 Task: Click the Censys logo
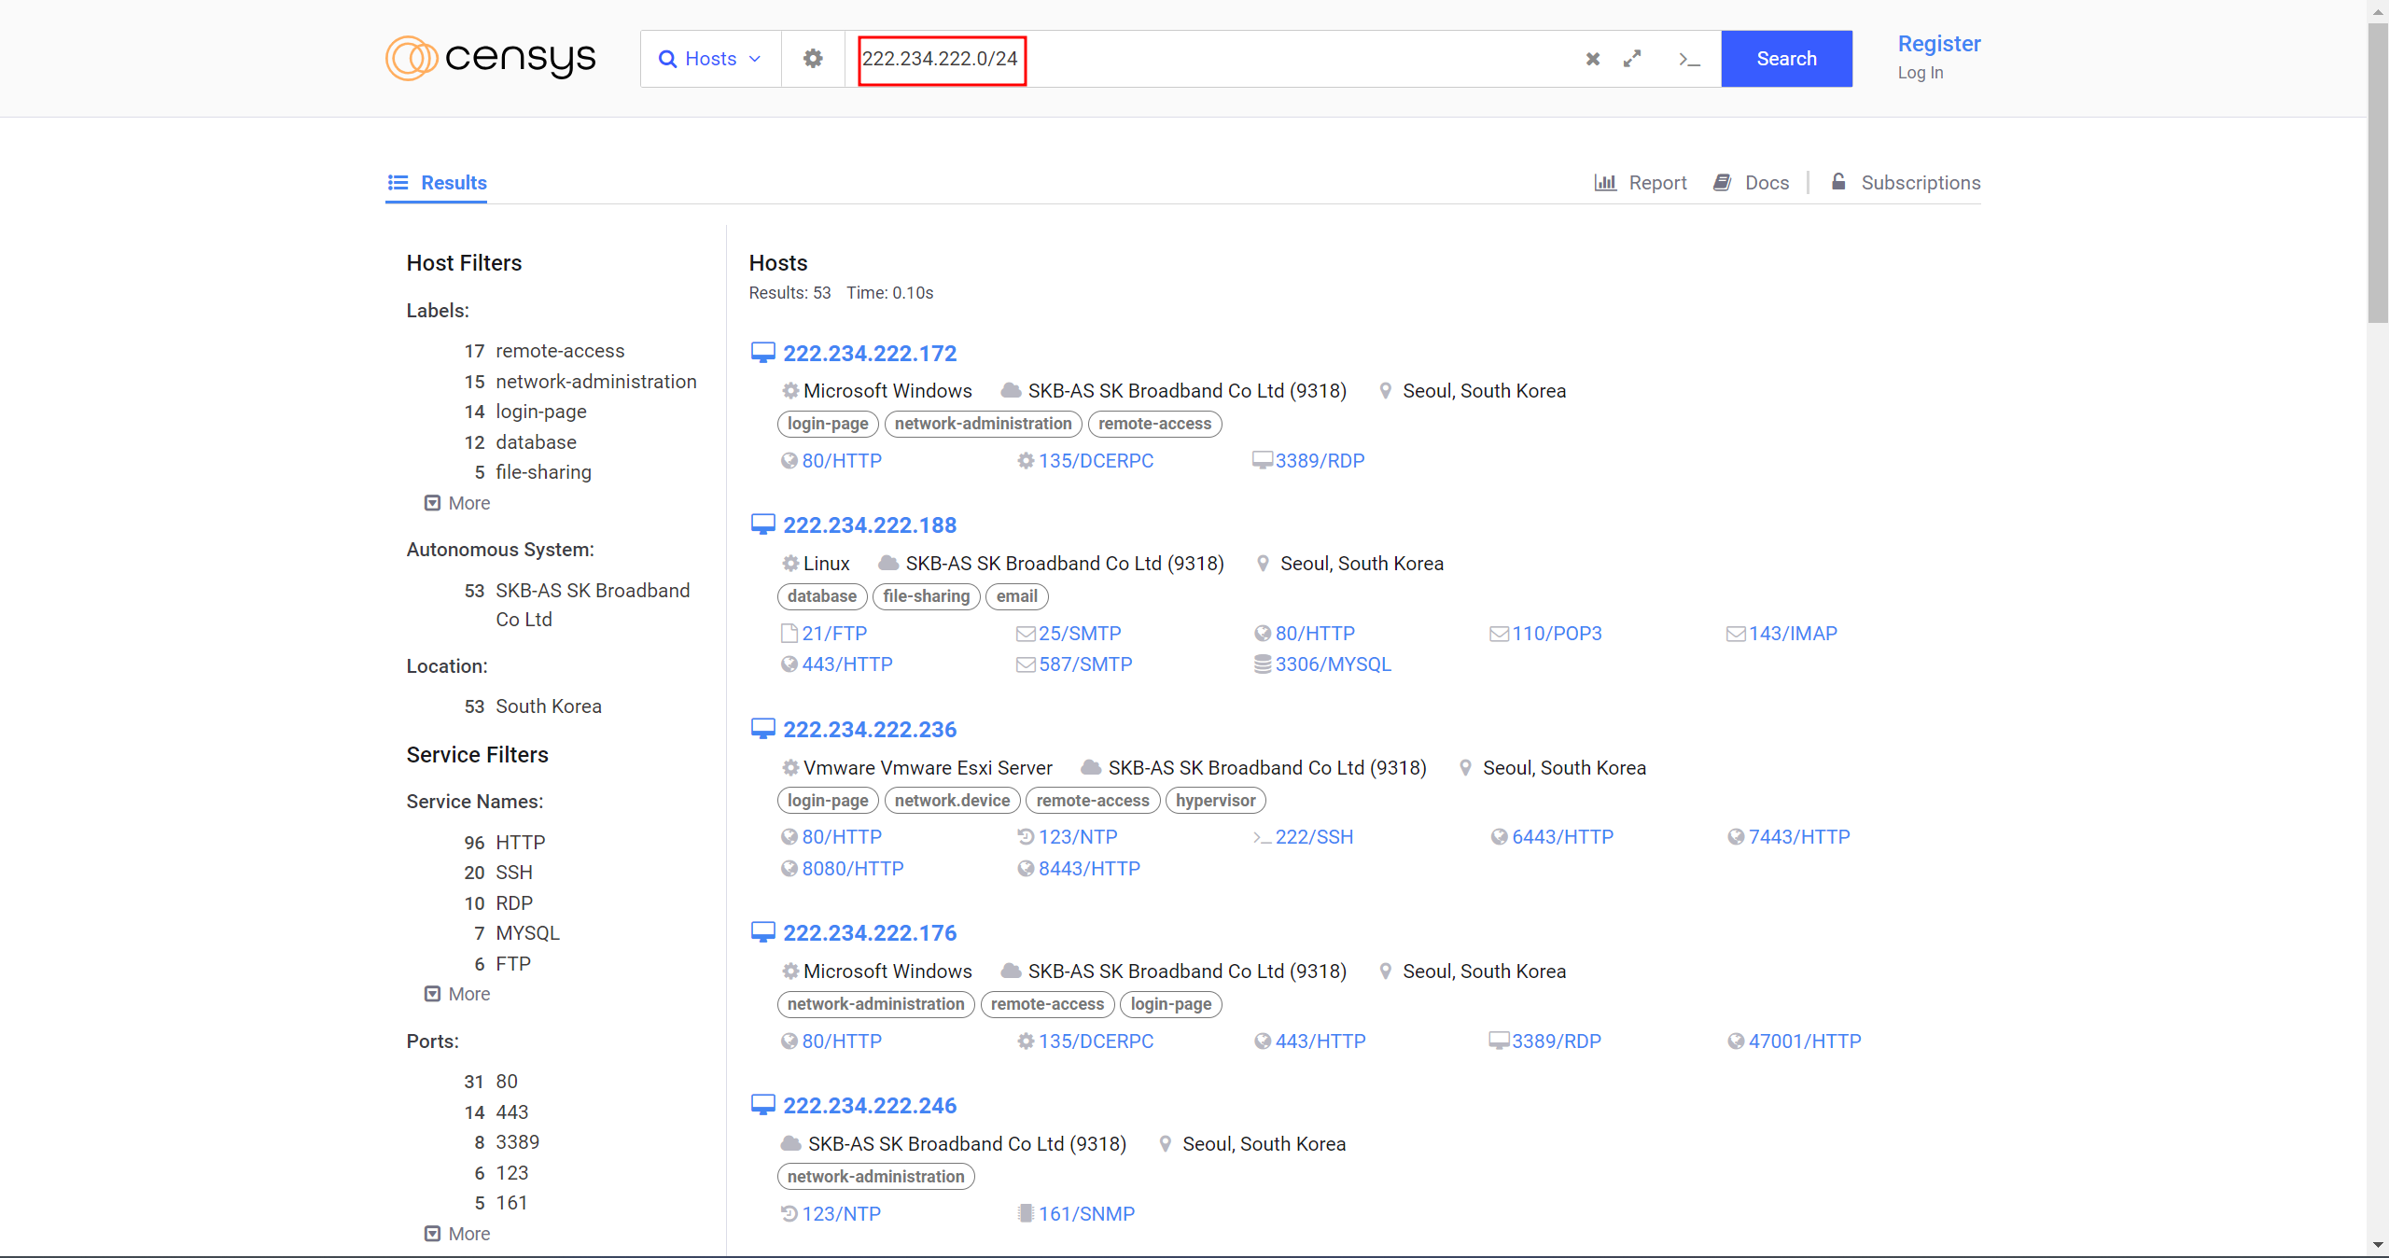(491, 59)
